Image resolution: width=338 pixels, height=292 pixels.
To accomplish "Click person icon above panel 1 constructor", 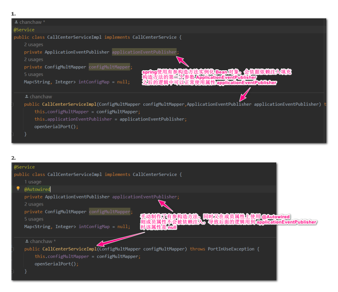I will (x=27, y=96).
